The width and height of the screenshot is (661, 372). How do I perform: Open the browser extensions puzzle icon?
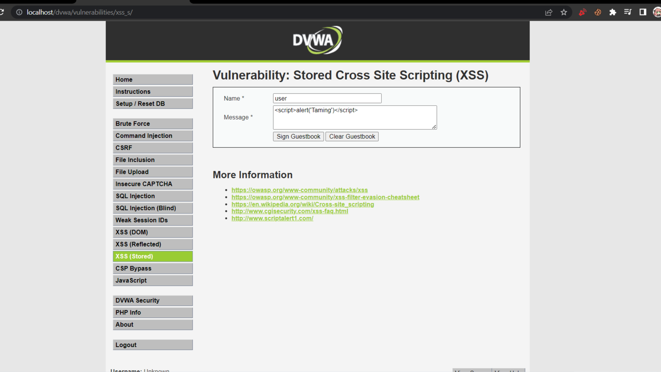pos(613,12)
